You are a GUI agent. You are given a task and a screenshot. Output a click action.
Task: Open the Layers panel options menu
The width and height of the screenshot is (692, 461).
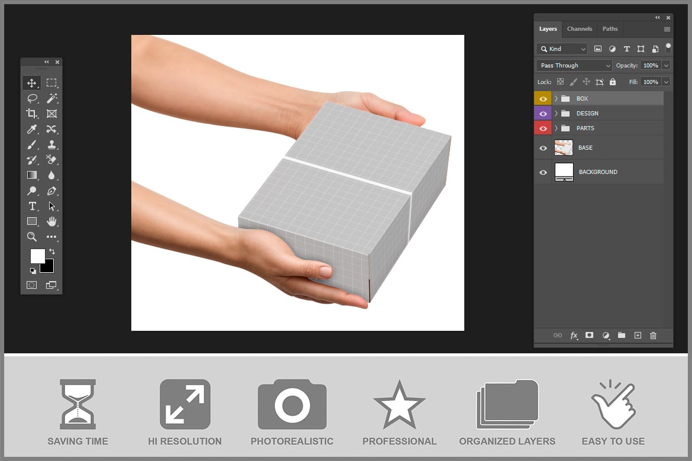click(667, 29)
